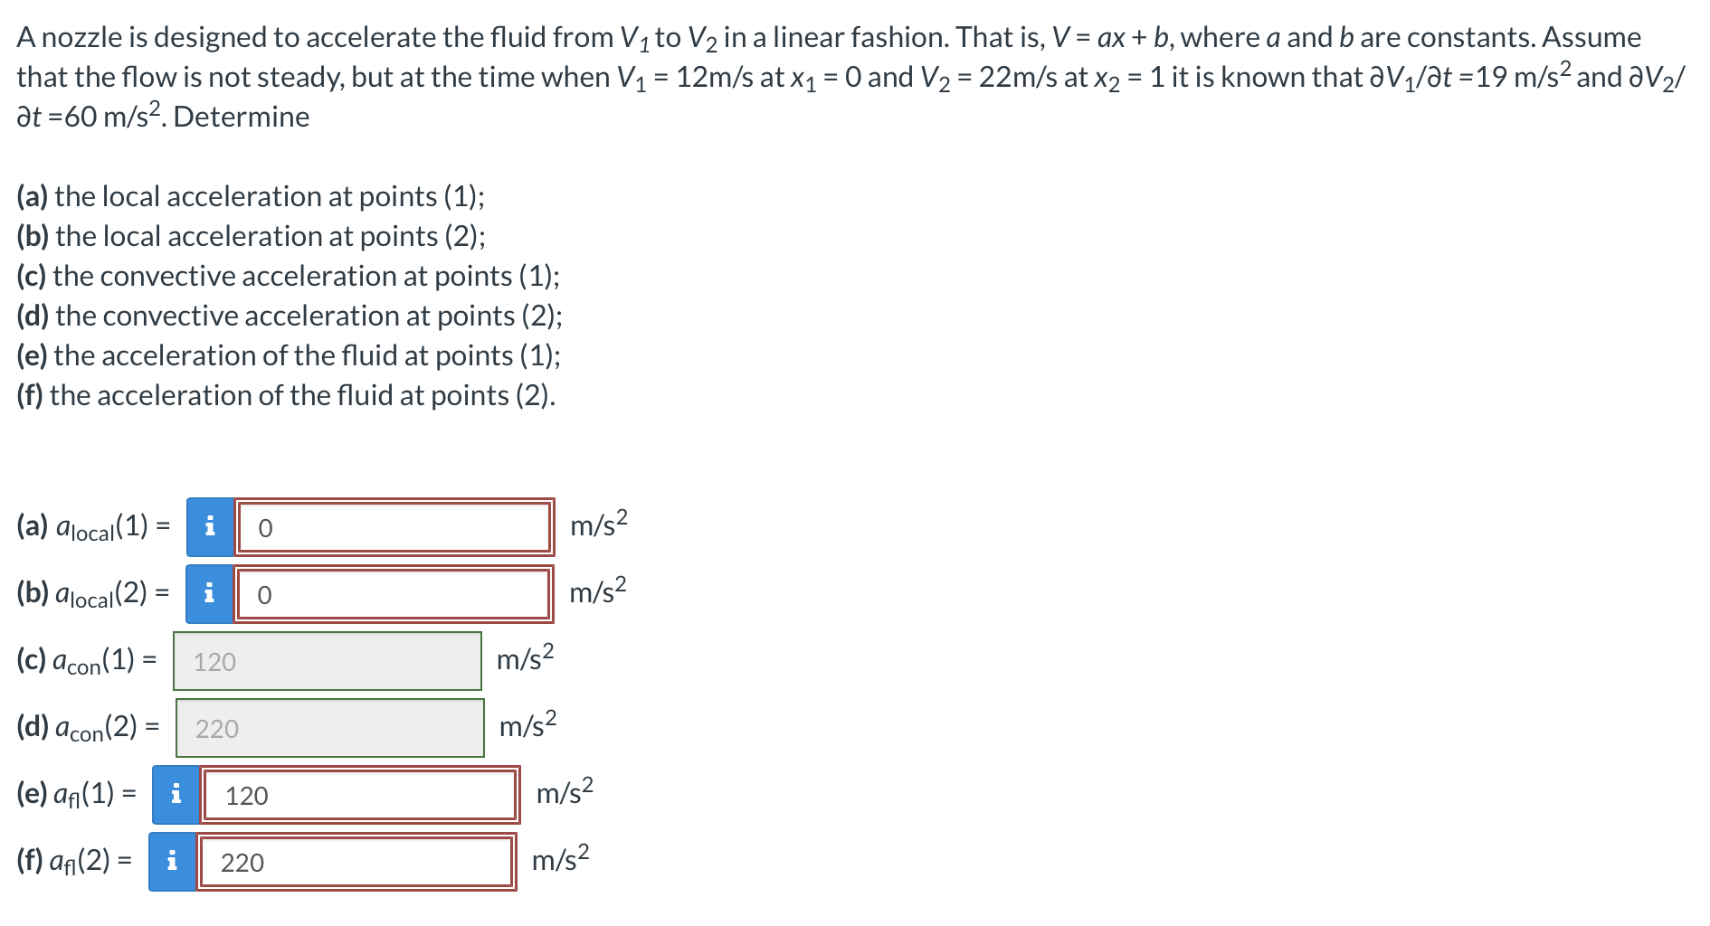The image size is (1710, 926).
Task: Select the a_fl(2) input containing 220
Action: click(x=356, y=862)
